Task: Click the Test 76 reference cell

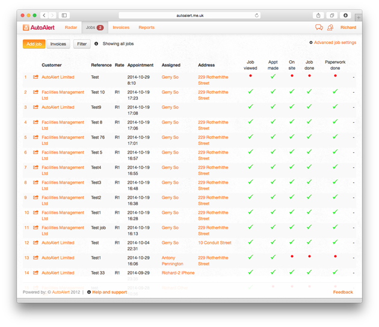Action: click(97, 137)
